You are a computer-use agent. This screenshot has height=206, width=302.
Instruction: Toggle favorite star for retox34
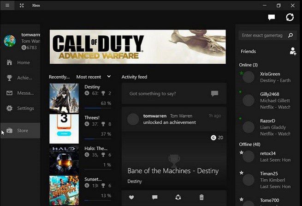pos(241,152)
